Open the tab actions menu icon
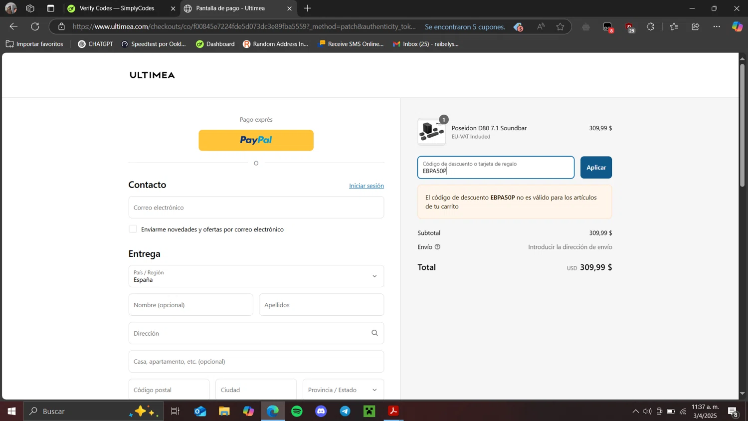Screen dimensions: 748x421 50,8
